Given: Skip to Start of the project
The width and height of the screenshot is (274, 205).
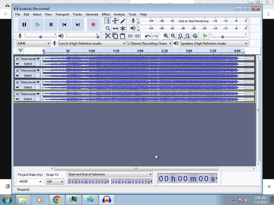Looking at the screenshot, I should (64, 25).
